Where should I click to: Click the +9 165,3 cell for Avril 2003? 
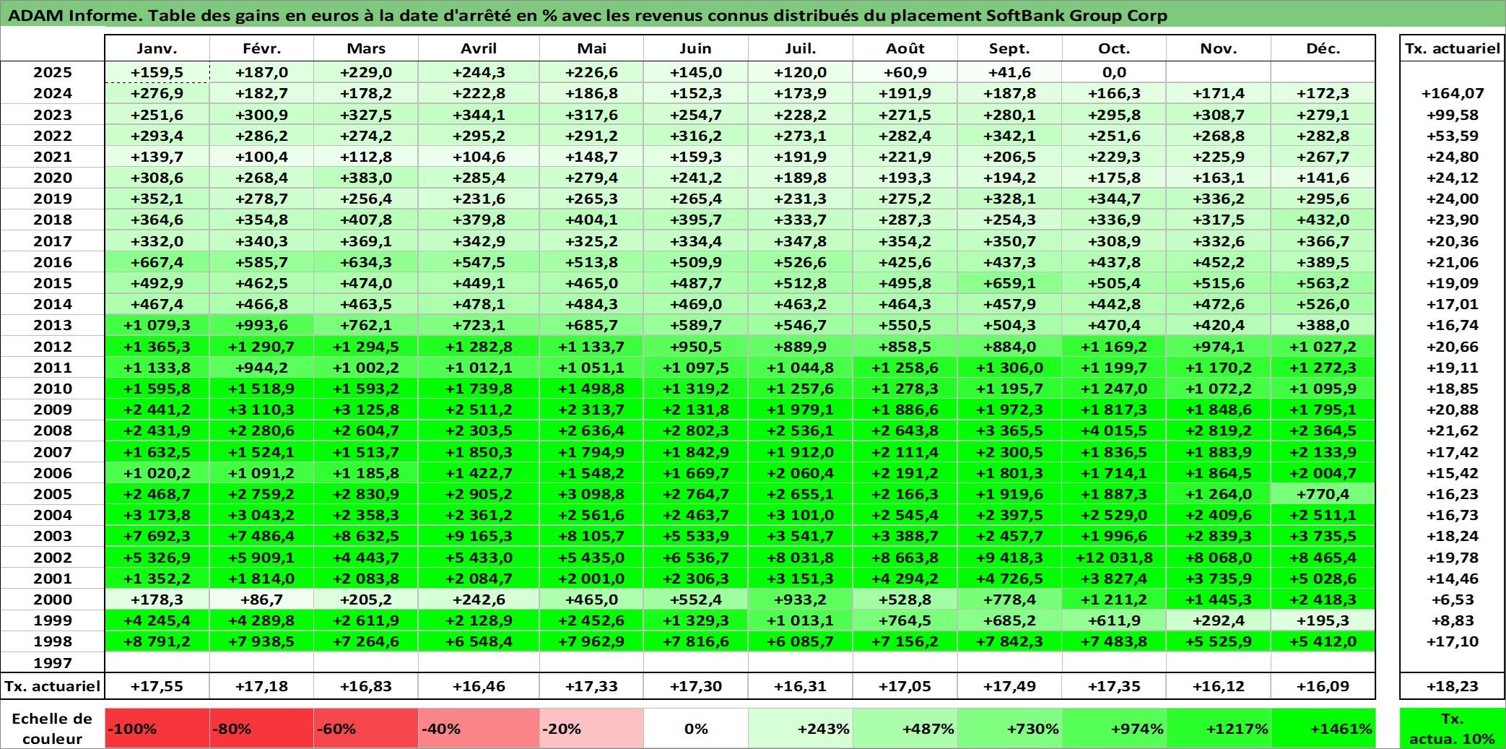pos(479,536)
